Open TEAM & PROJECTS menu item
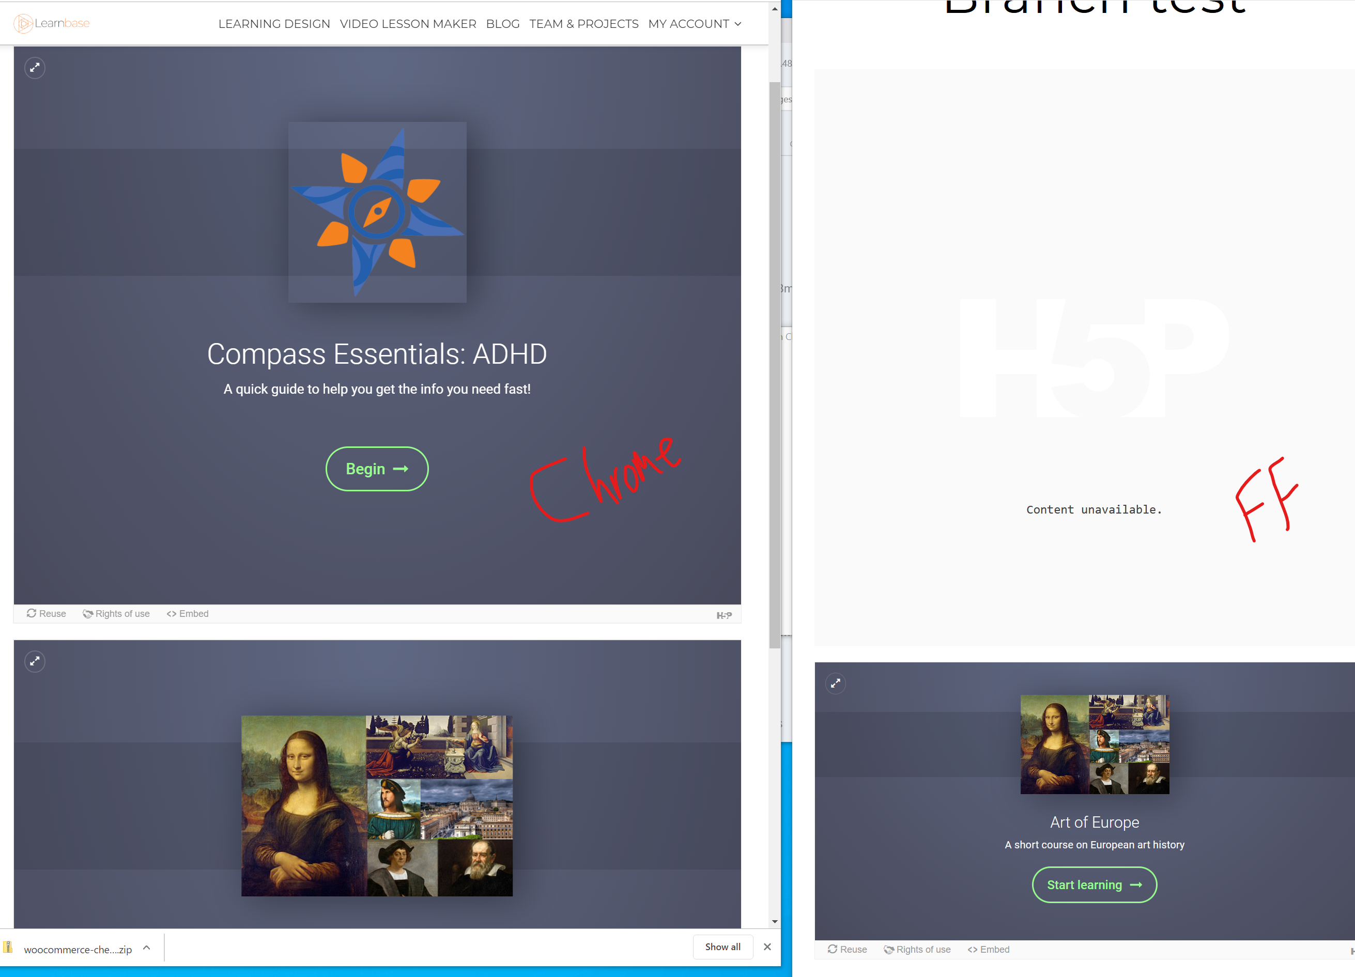Image resolution: width=1355 pixels, height=977 pixels. 583,24
